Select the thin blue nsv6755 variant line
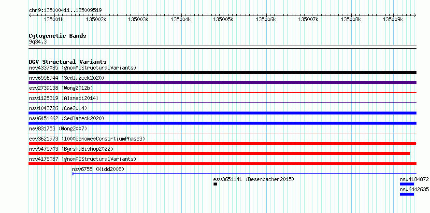This screenshot has height=213, width=430. [244, 173]
